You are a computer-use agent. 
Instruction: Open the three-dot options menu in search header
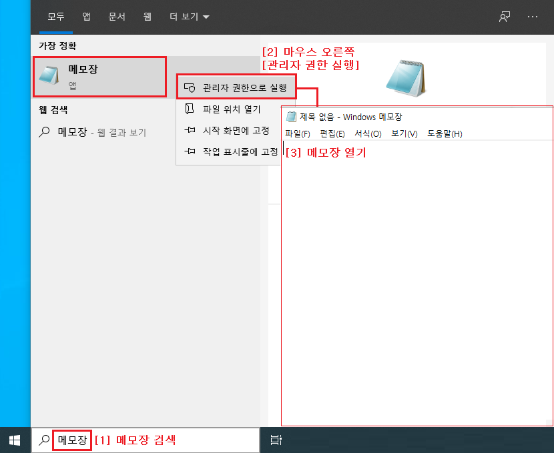[533, 17]
